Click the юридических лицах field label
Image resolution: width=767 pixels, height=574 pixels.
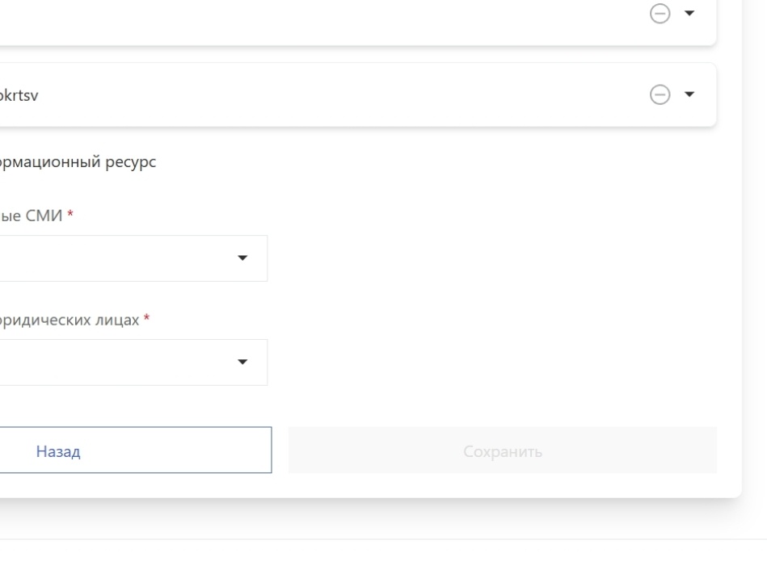point(70,320)
